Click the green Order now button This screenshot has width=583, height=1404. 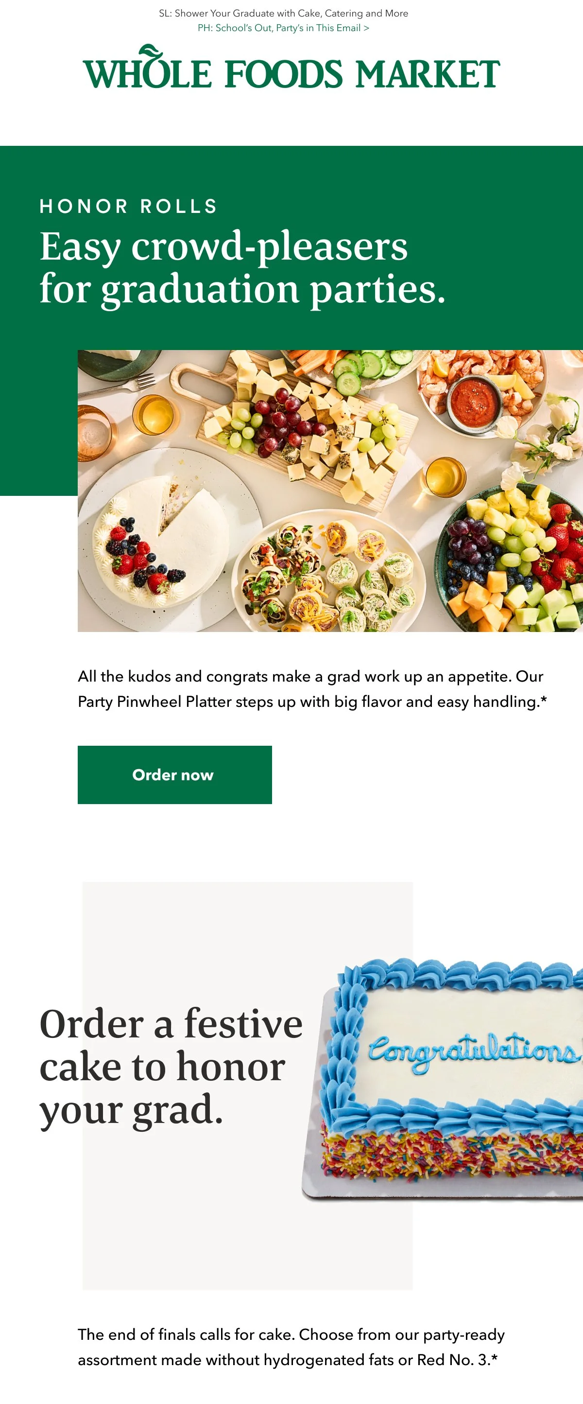tap(174, 774)
